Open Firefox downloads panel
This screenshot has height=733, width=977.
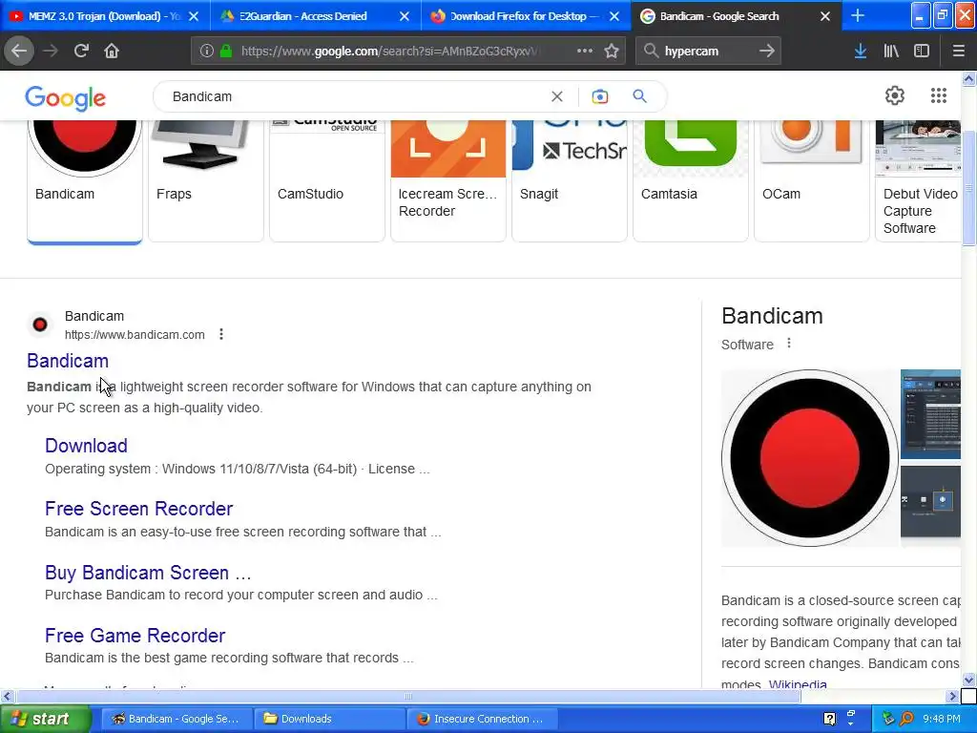(x=861, y=52)
